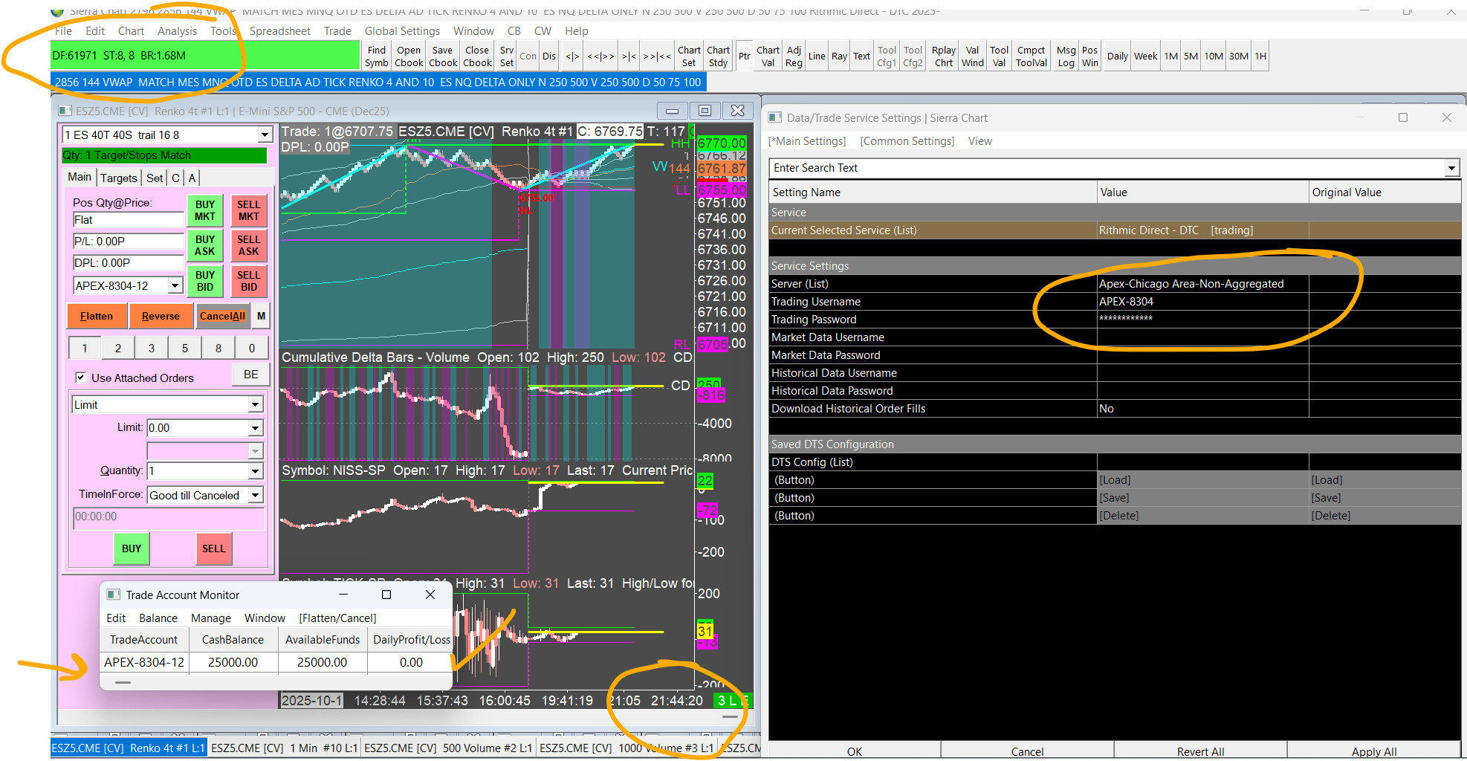Click the Find Symb toolbar button
Viewport: 1467px width, 761px height.
click(x=376, y=56)
